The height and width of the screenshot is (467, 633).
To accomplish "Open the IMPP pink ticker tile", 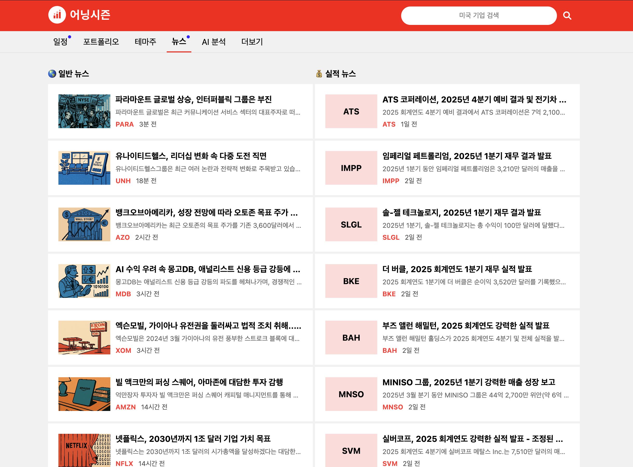I will 351,168.
